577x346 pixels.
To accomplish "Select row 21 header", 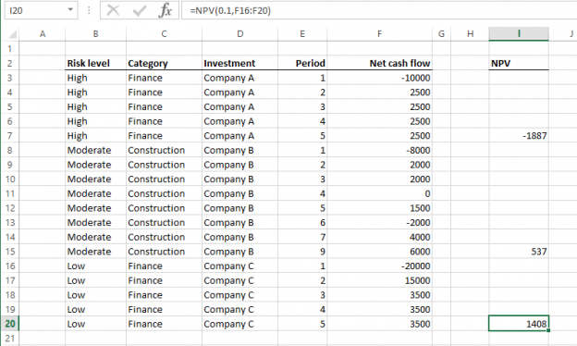I will tap(9, 339).
